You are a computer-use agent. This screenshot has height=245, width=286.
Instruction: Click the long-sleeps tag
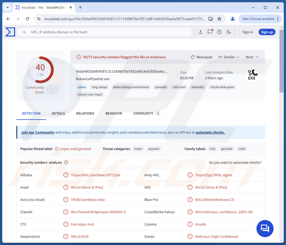coord(100,87)
